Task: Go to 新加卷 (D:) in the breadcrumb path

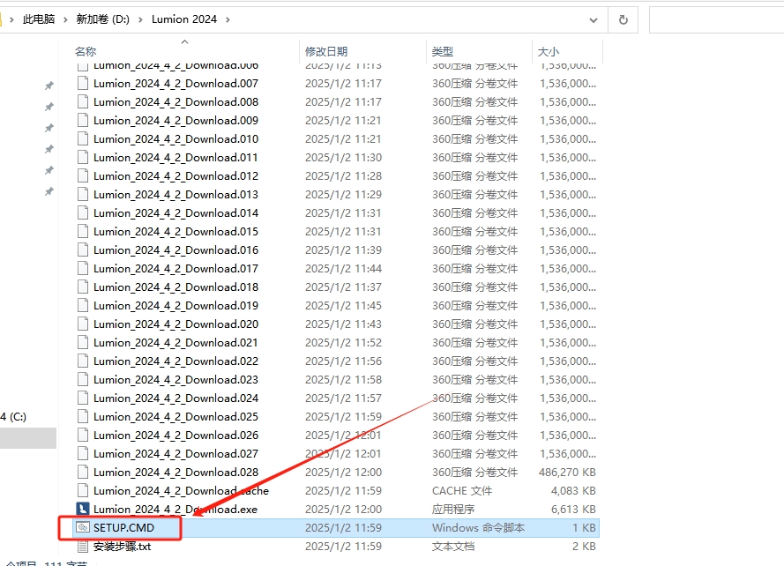Action: point(102,19)
